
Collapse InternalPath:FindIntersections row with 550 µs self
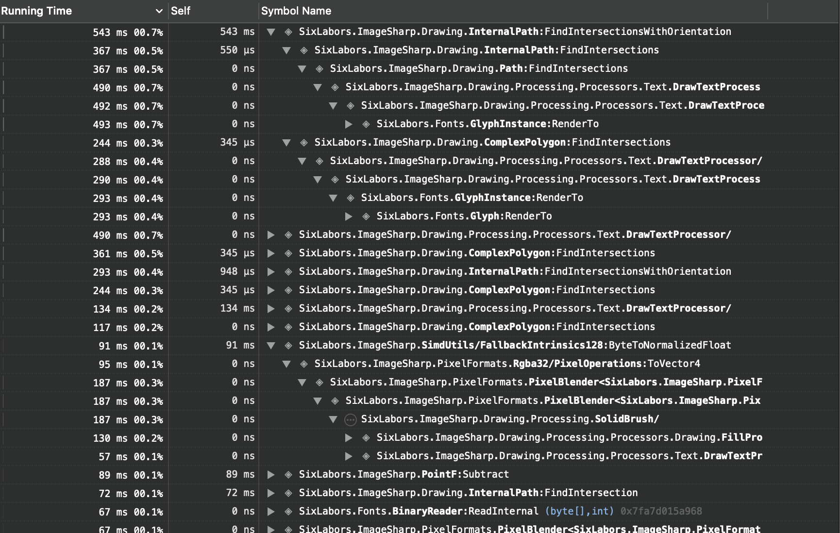(x=286, y=50)
